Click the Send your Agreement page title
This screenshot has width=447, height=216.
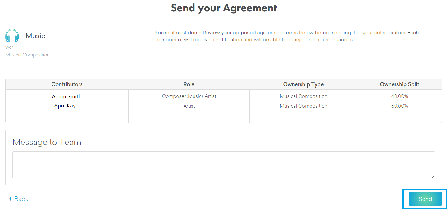(224, 8)
